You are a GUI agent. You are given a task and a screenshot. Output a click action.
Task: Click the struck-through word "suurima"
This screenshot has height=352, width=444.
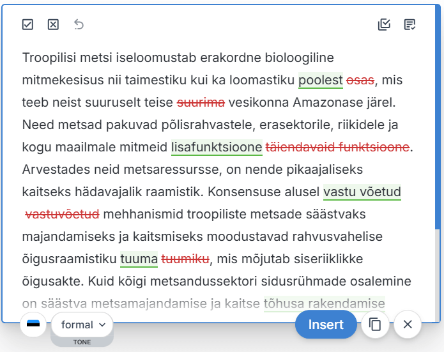pyautogui.click(x=201, y=103)
